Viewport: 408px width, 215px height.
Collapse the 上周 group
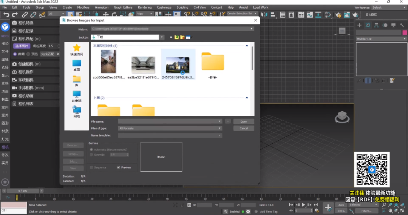pyautogui.click(x=247, y=98)
